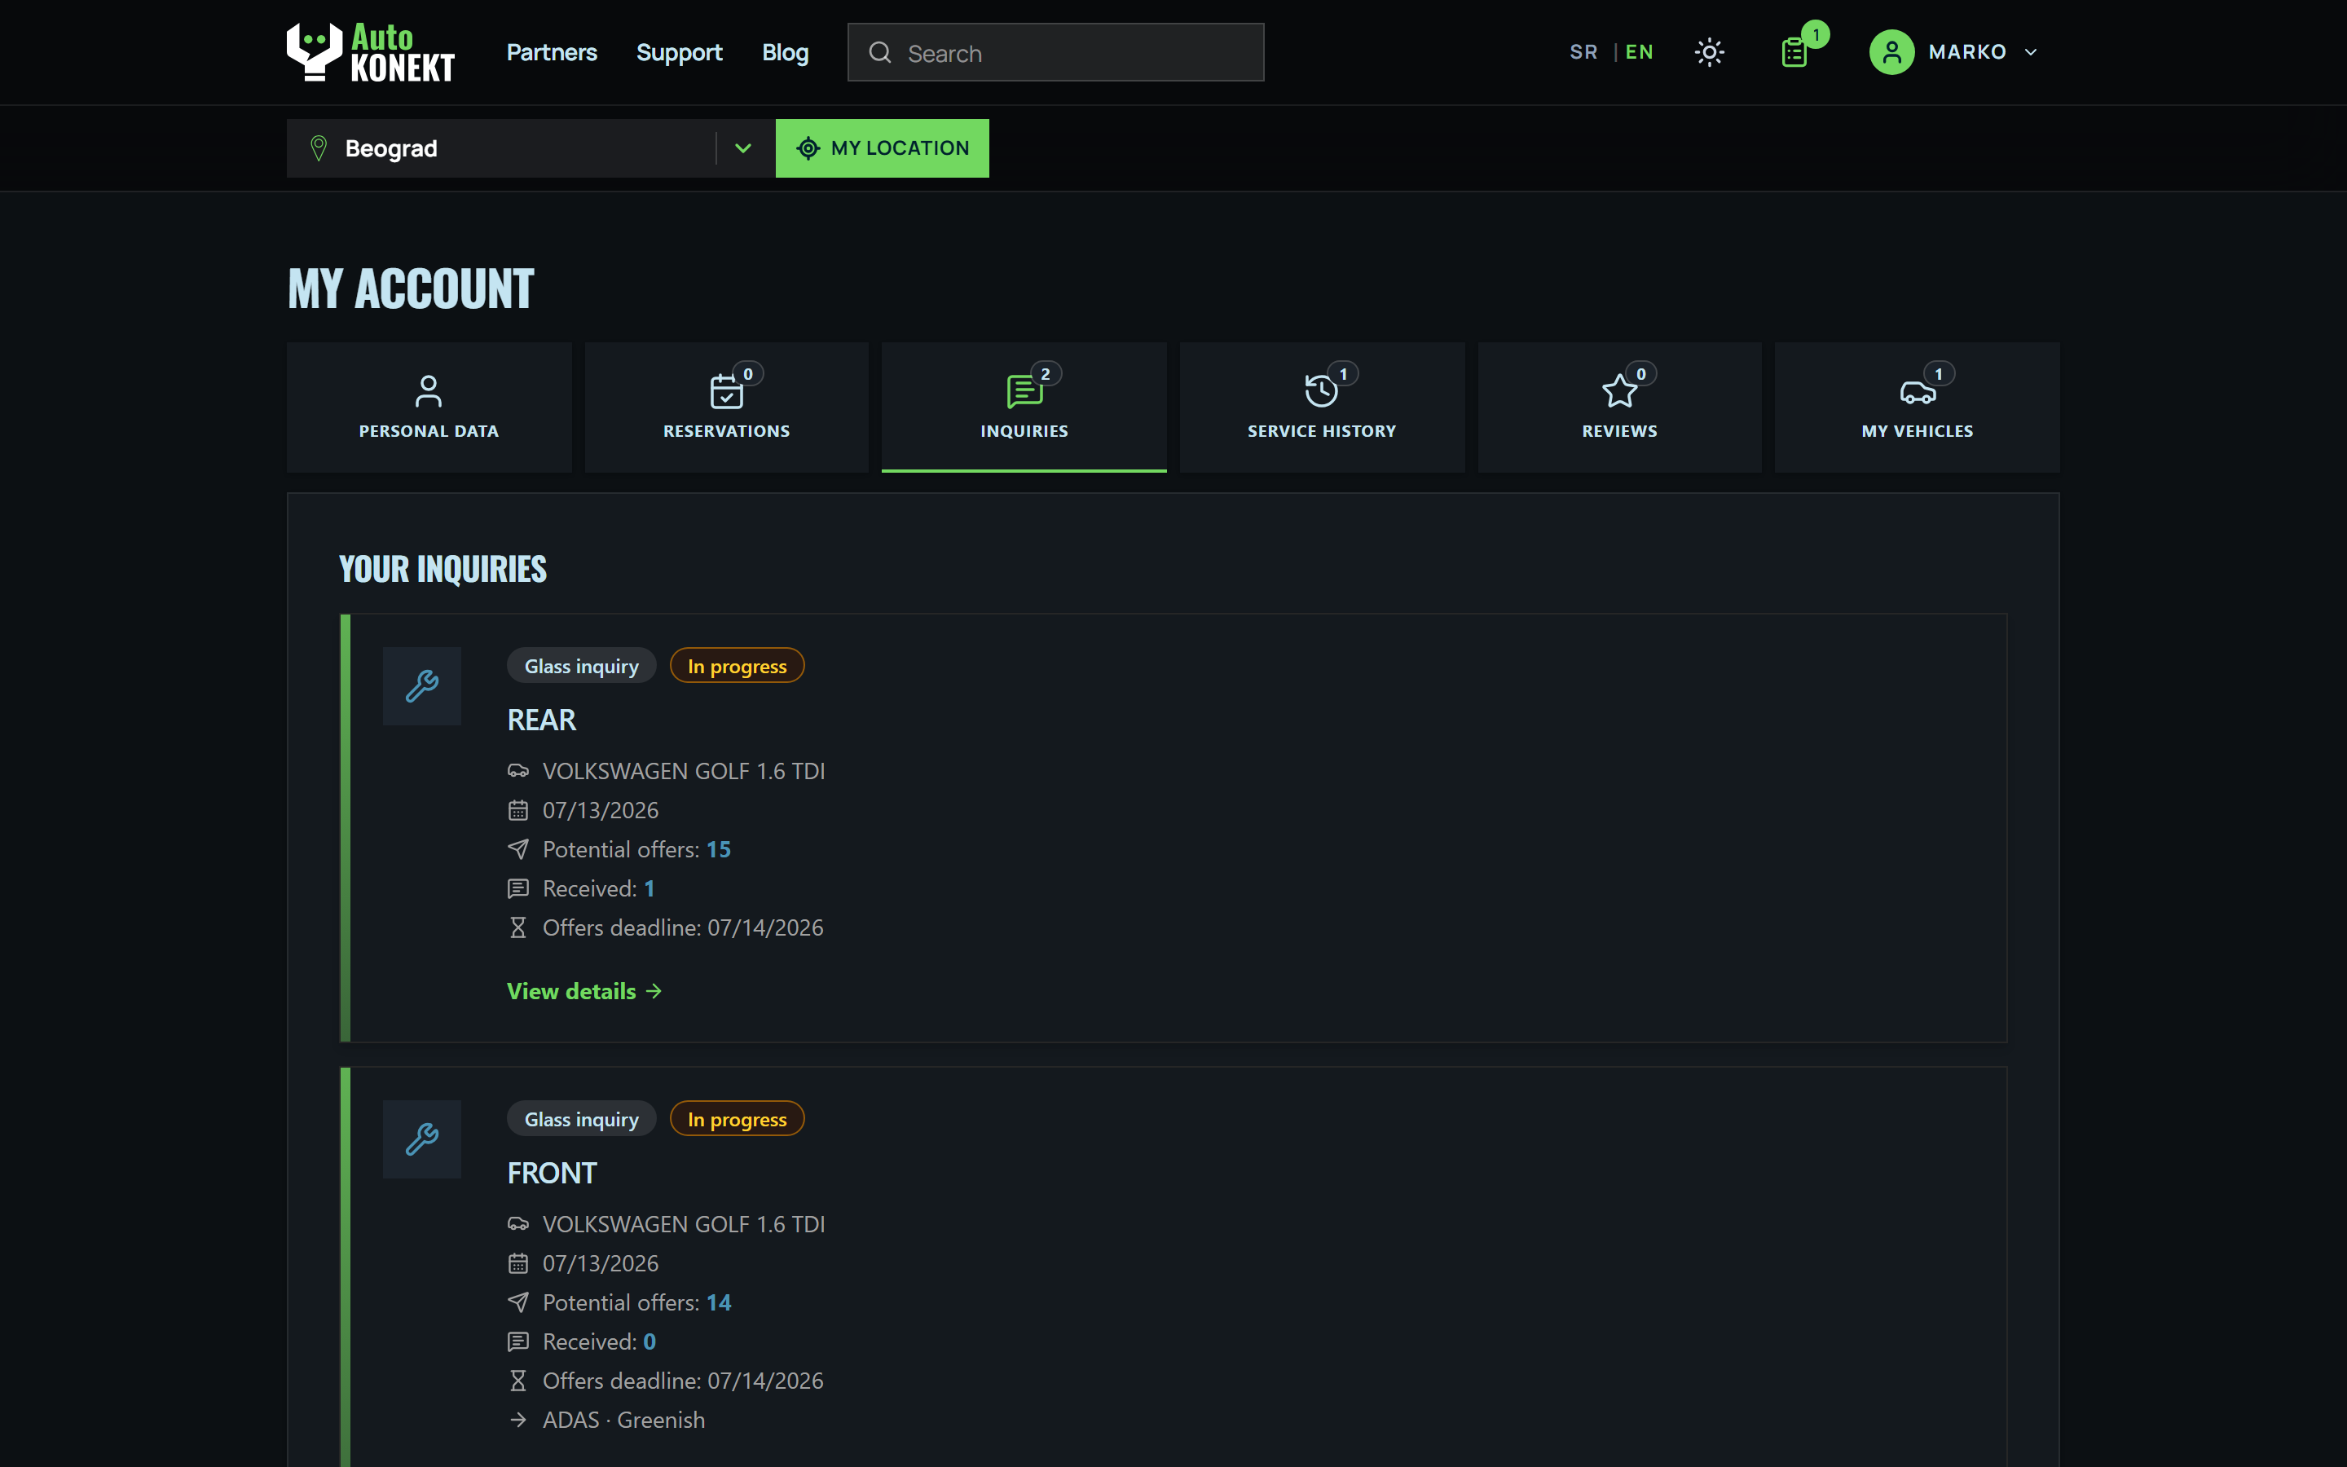Expand the MARKO account menu chevron
The width and height of the screenshot is (2347, 1467).
(2031, 52)
